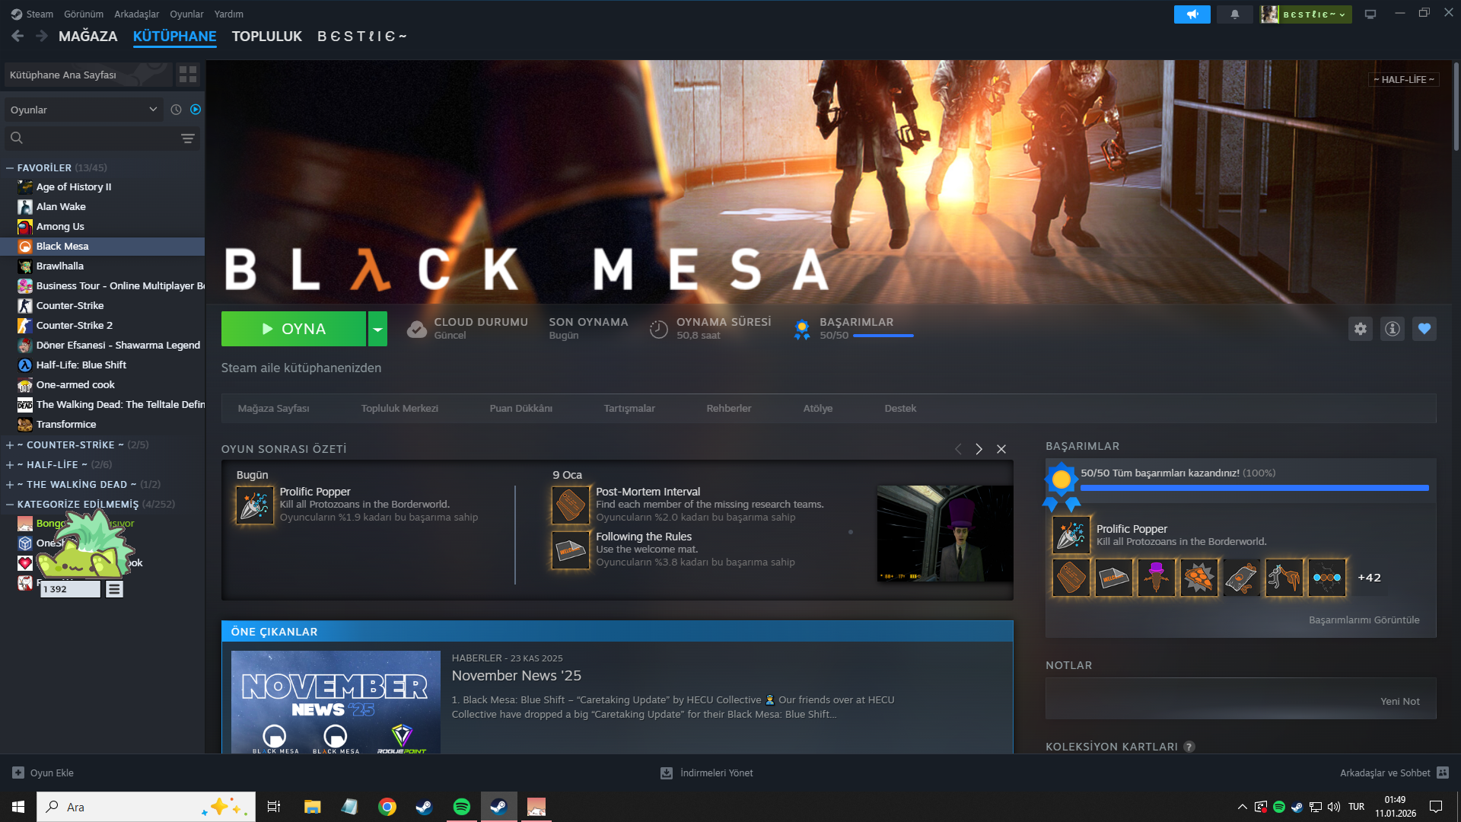Close the Oyun Sonrası Özeti panel

tap(1001, 449)
